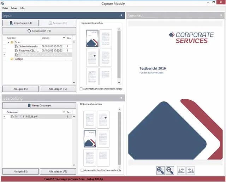Image resolution: width=226 pixels, height=182 pixels.
Task: Pin the Vorschau panel
Action: [221, 15]
